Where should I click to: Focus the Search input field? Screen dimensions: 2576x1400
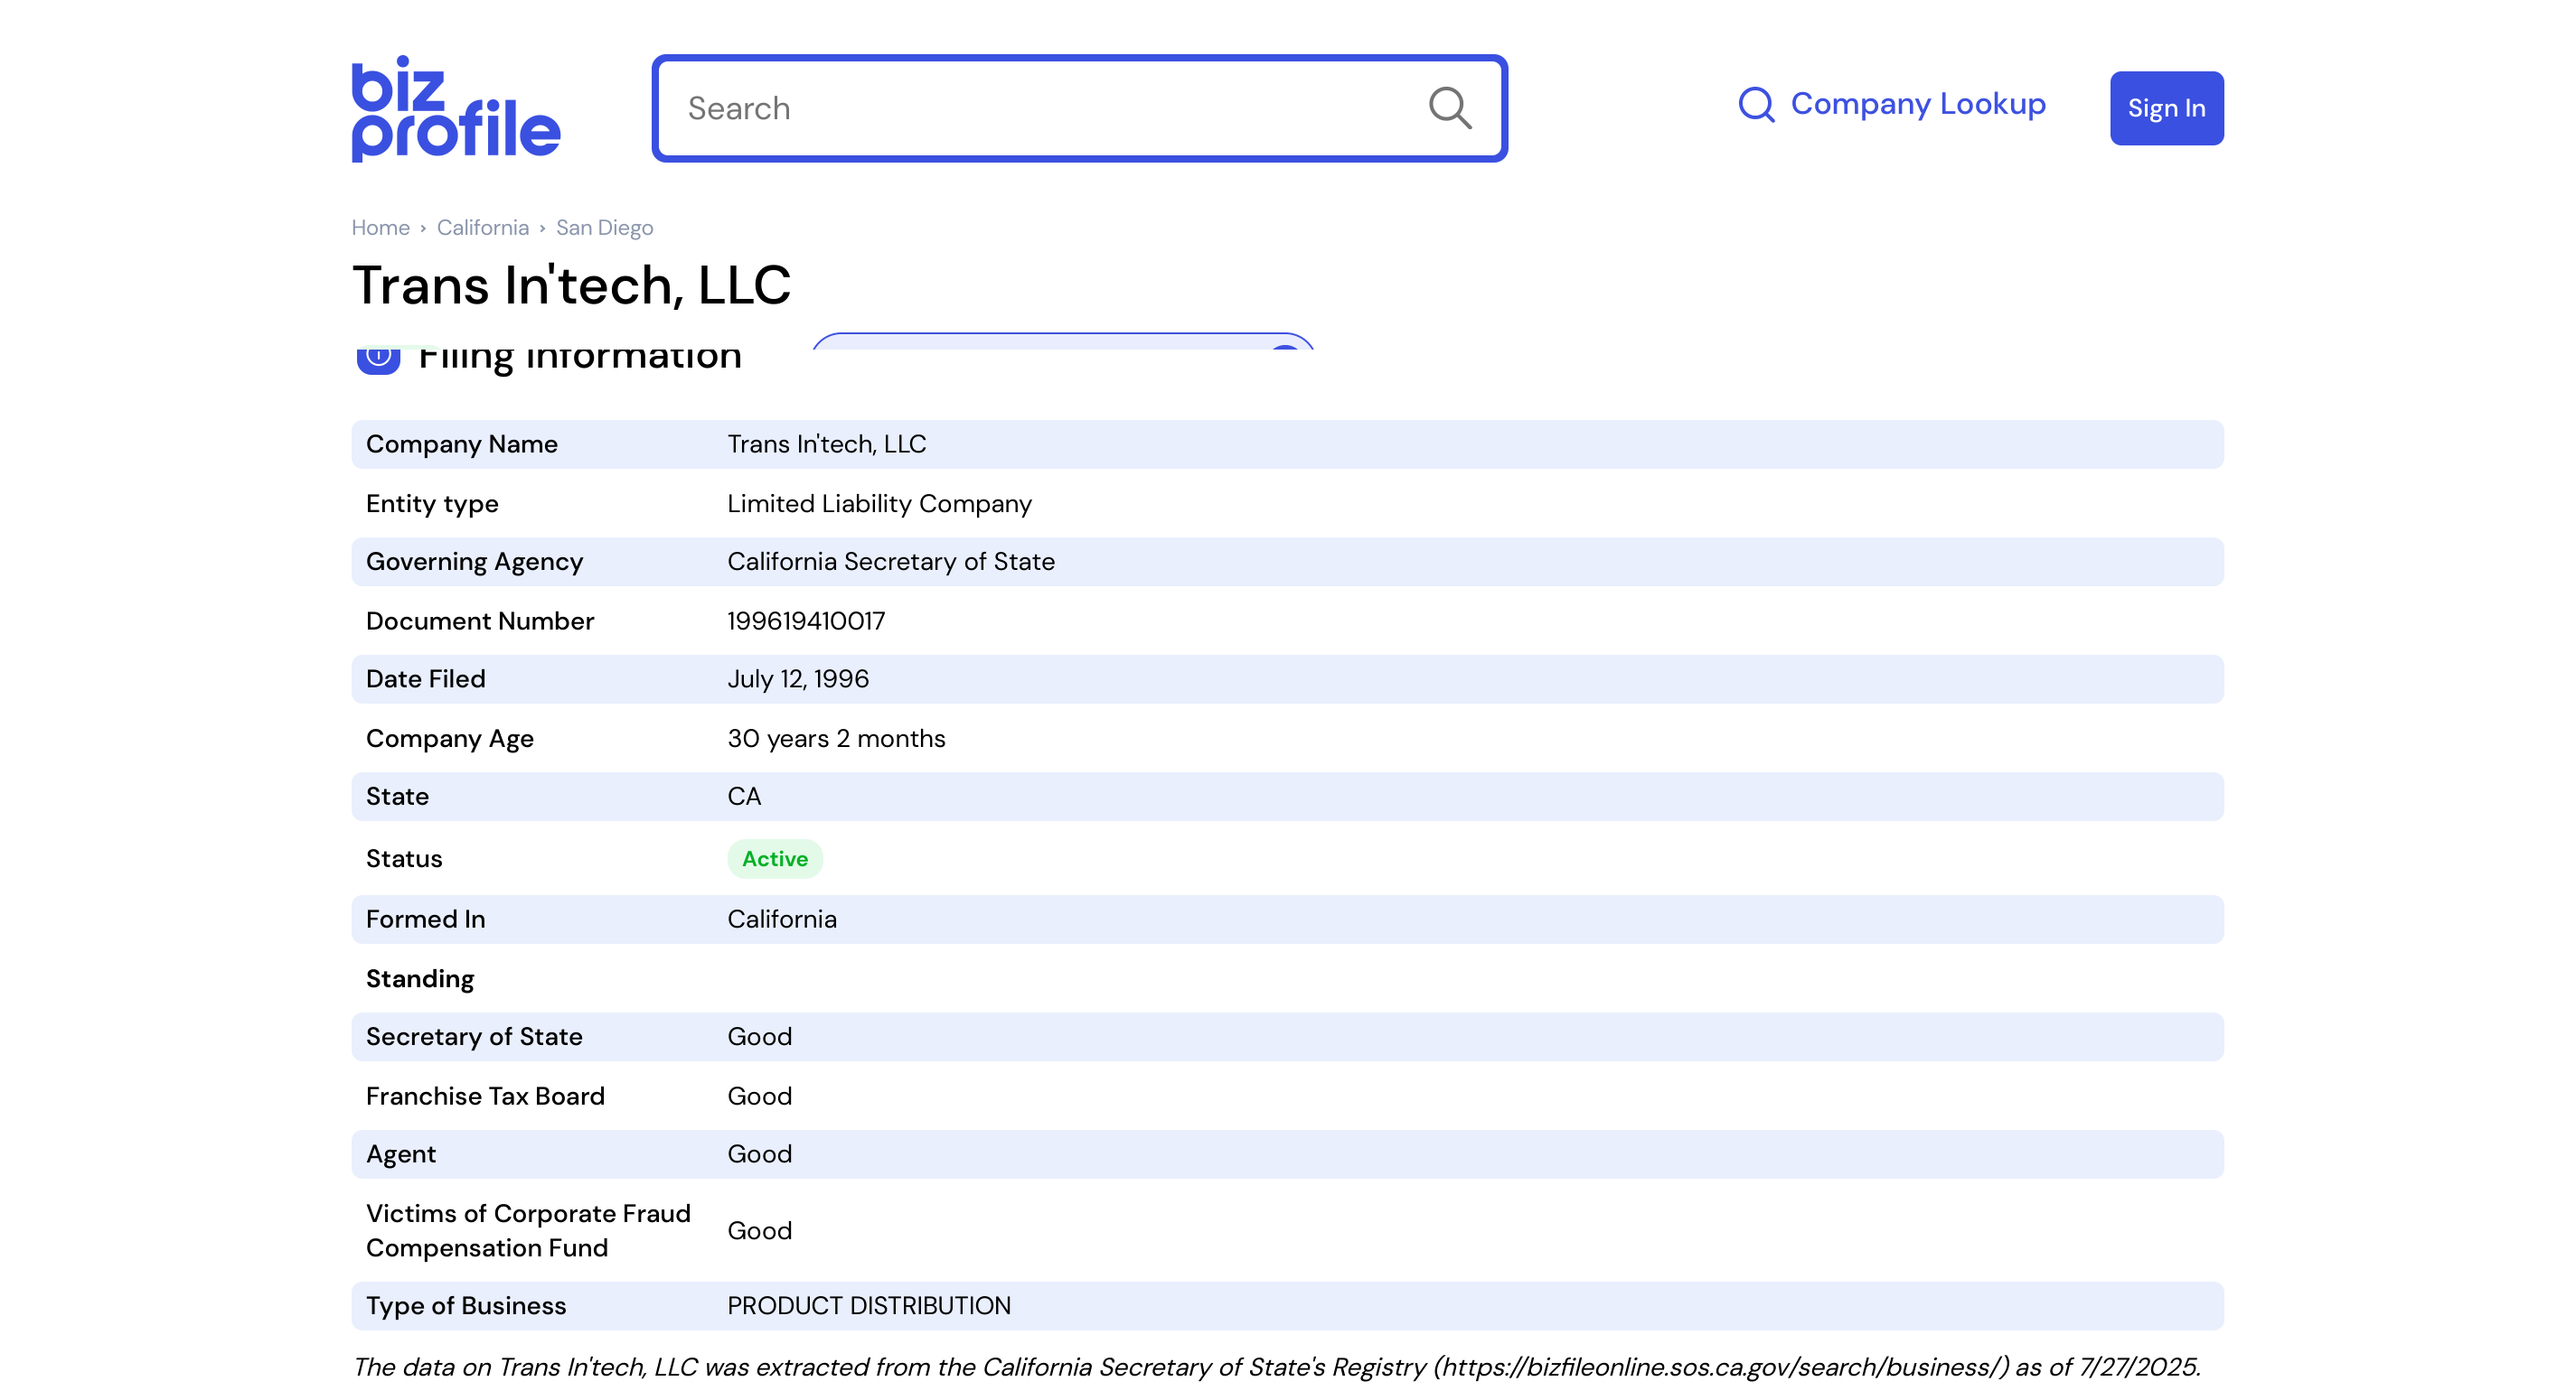(x=1080, y=107)
